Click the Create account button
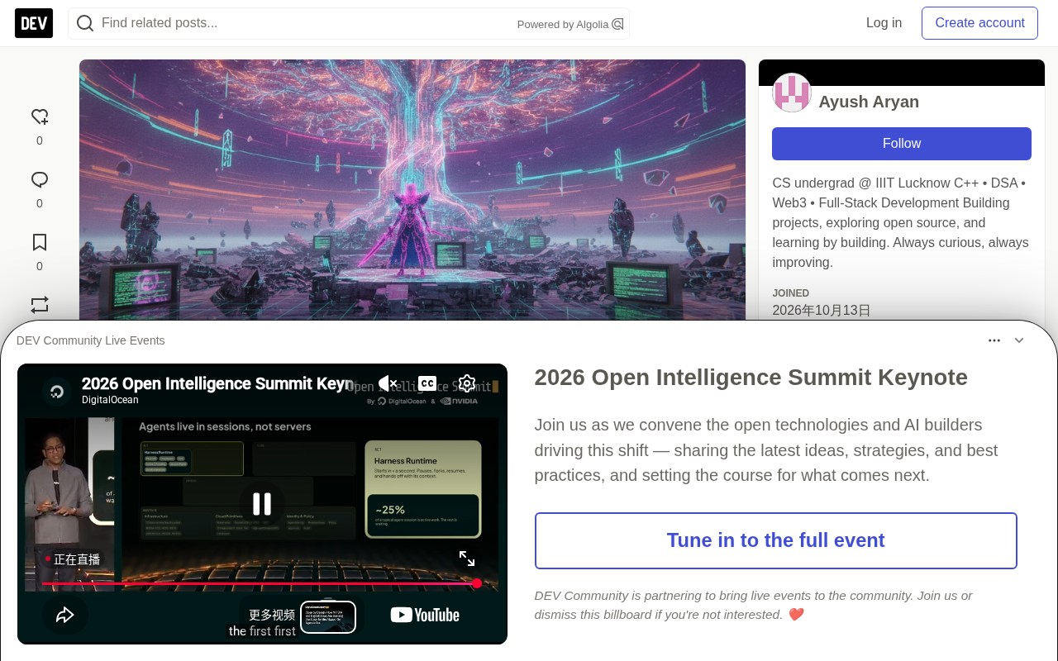 979,23
